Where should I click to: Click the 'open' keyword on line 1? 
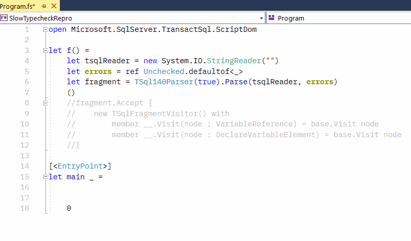pos(57,29)
